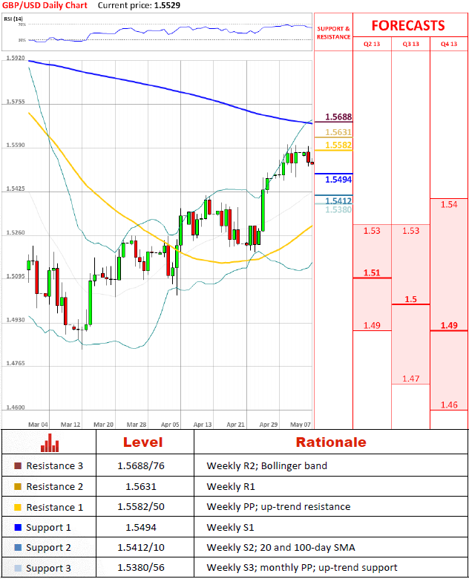The width and height of the screenshot is (469, 579).
Task: Click the Resistance 2 orange swatch
Action: pyautogui.click(x=18, y=486)
